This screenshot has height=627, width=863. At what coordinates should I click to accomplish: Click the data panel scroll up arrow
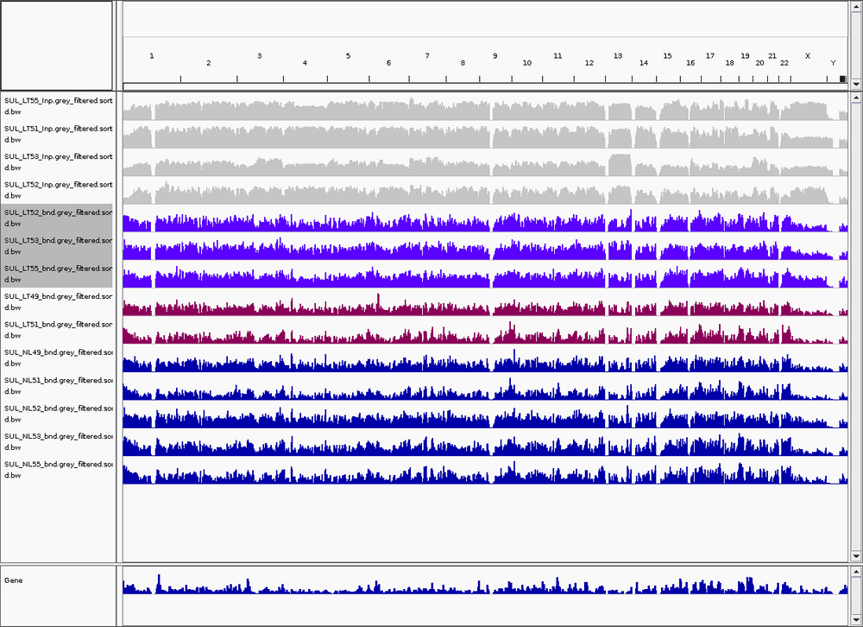(856, 98)
